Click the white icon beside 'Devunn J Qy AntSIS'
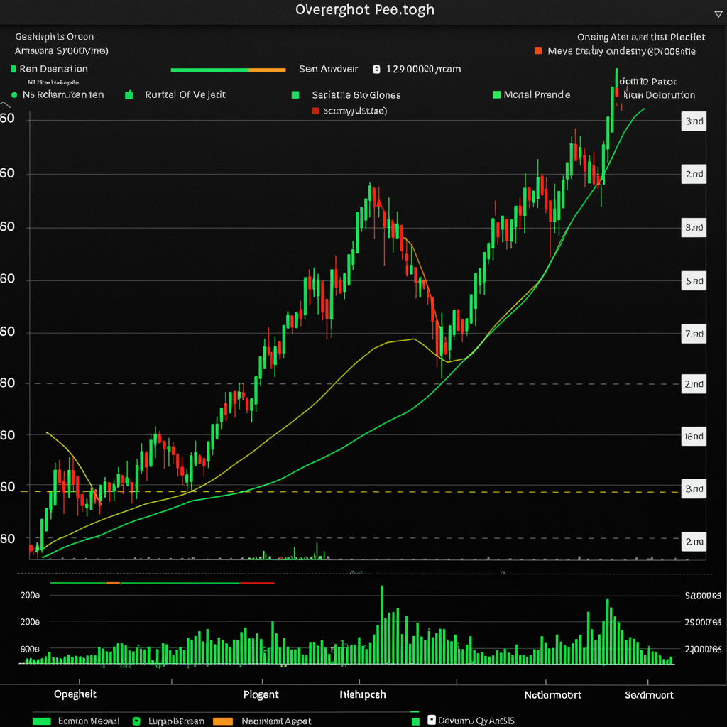The height and width of the screenshot is (727, 727). click(x=432, y=720)
